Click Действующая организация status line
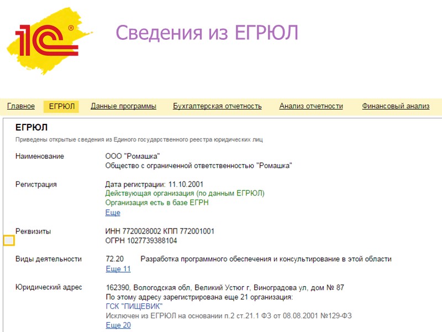Screen dimensions: 442x332 pyautogui.click(x=185, y=193)
